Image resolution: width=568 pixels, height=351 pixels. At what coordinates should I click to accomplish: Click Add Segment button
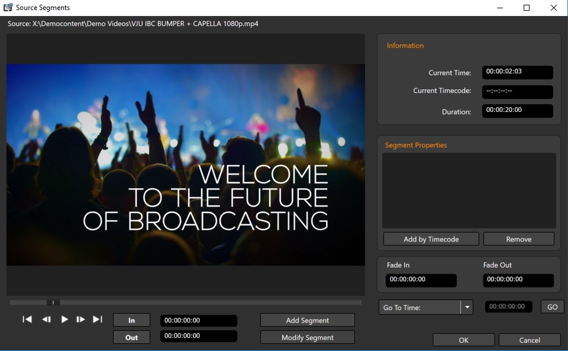pos(308,320)
